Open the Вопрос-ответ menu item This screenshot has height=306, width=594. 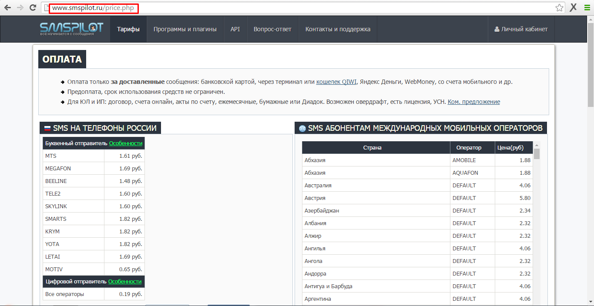click(272, 29)
